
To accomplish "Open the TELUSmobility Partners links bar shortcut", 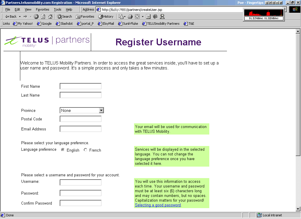I will [161, 24].
